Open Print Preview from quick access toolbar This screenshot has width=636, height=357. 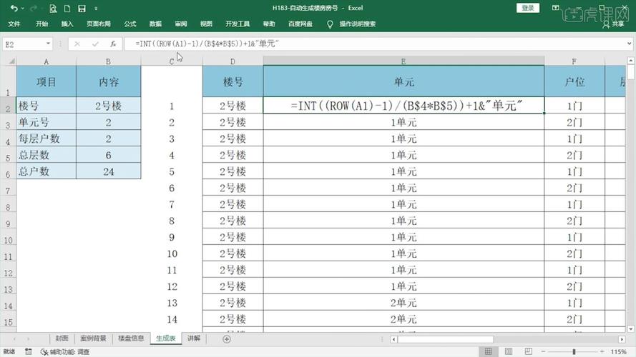click(x=53, y=8)
